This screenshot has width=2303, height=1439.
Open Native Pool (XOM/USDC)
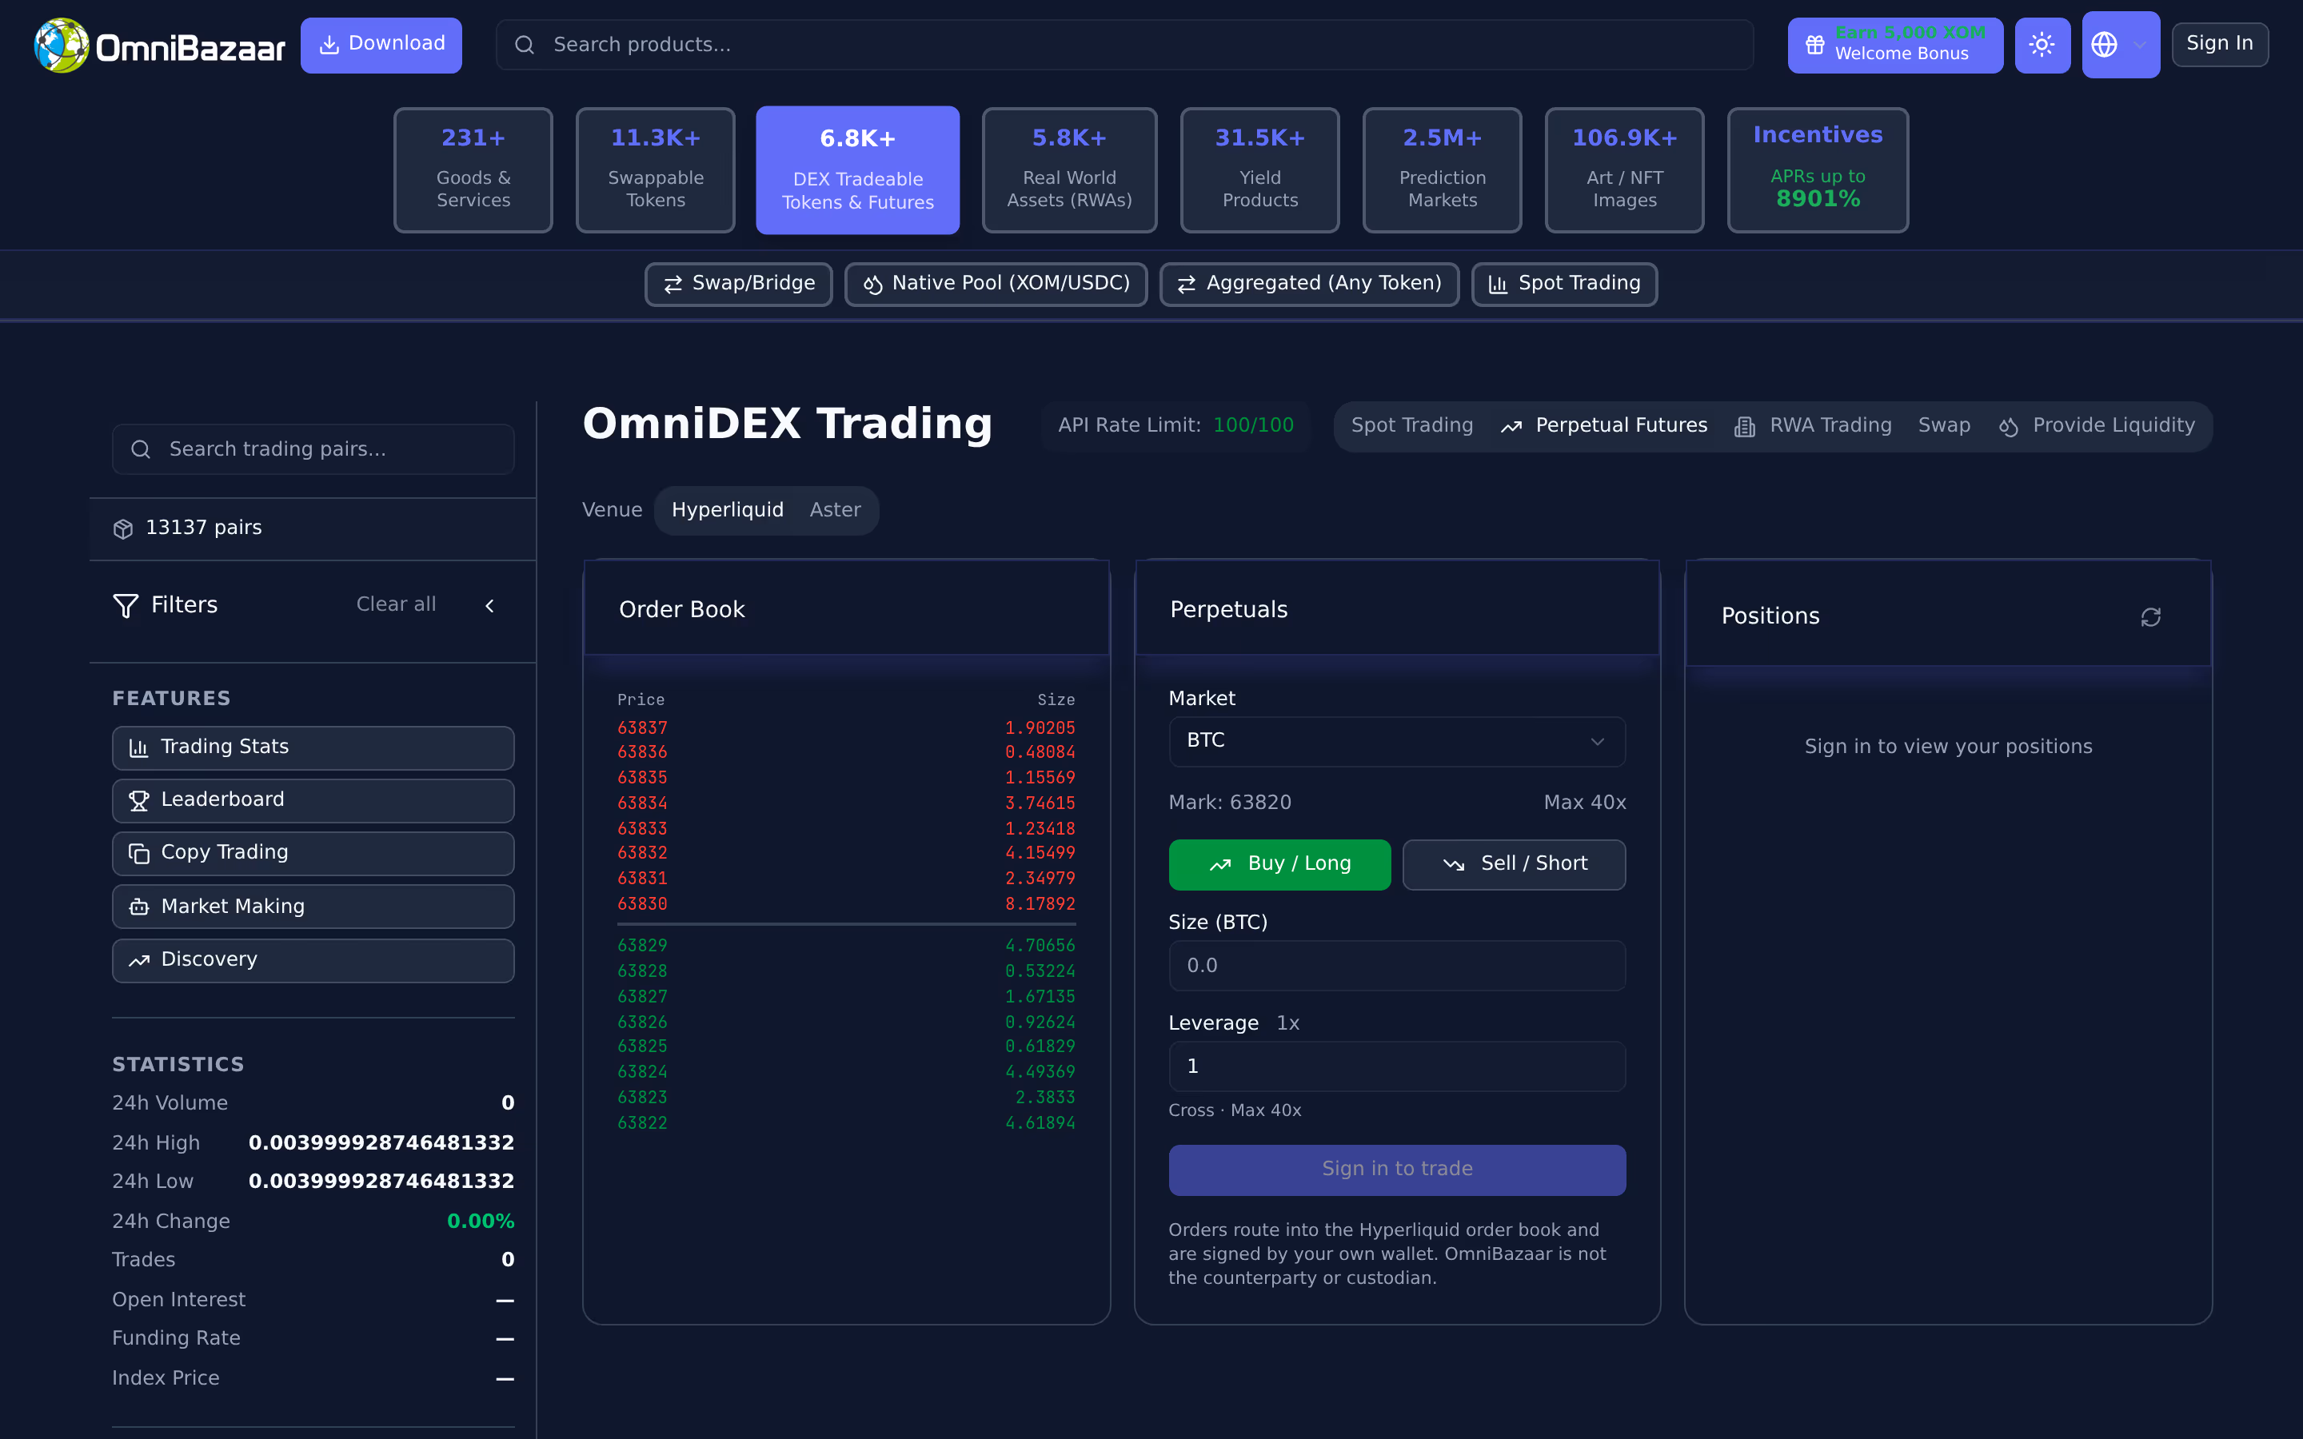[x=996, y=284]
